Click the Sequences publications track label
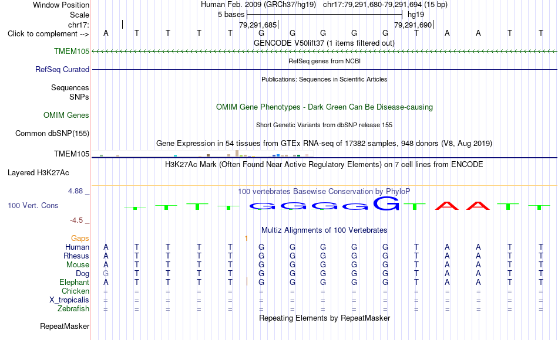The width and height of the screenshot is (558, 340). pos(70,88)
